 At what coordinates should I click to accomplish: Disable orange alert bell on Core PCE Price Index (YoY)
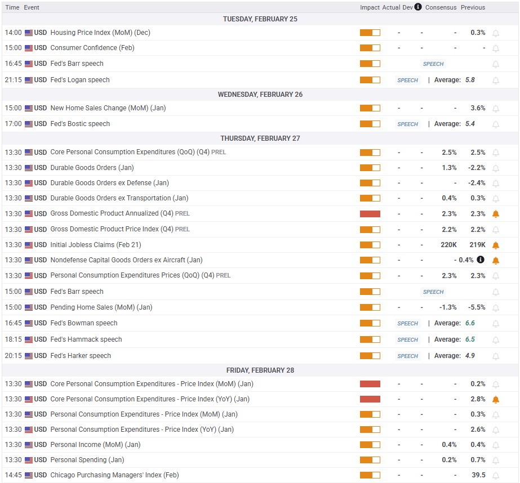coord(496,400)
